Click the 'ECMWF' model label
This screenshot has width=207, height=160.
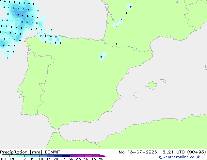(x=53, y=152)
